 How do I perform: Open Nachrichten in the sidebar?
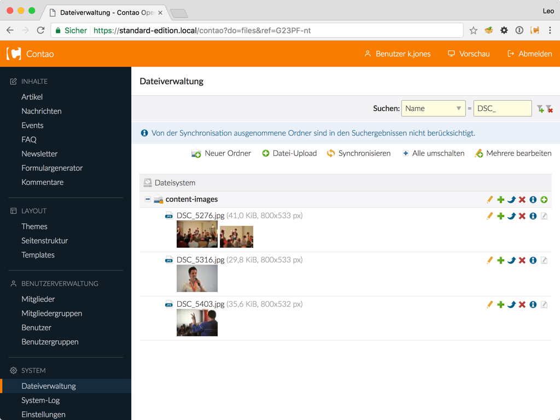click(x=42, y=111)
